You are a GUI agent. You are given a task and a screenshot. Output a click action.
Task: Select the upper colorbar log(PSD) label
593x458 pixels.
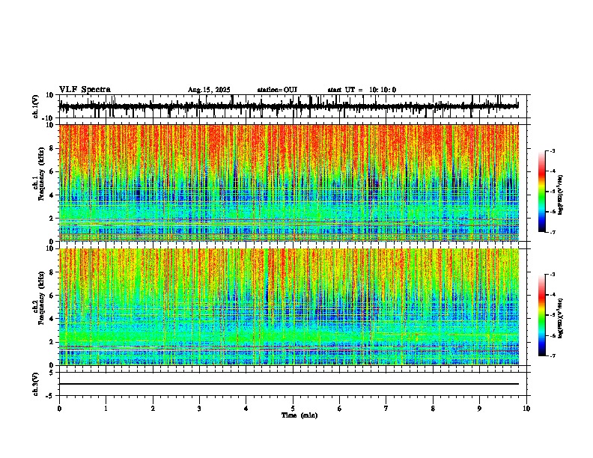(561, 195)
